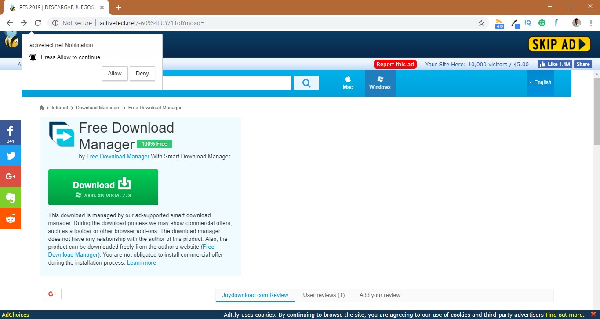Share the page via Twitter sidebar icon

point(10,155)
